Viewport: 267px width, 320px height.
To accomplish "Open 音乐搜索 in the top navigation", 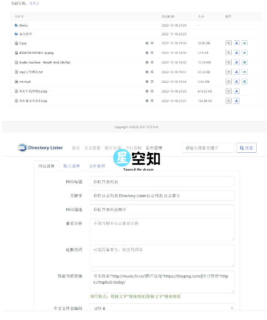I will coord(92,148).
